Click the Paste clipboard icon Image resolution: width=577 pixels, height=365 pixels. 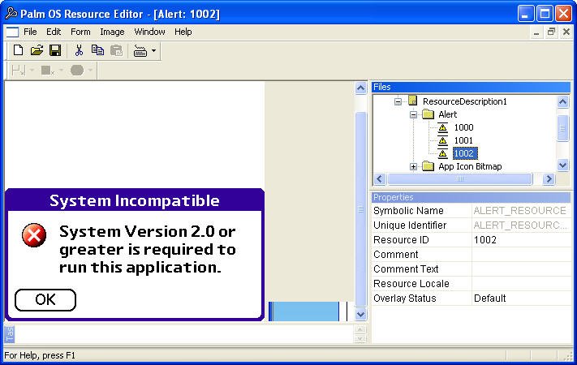tap(116, 50)
